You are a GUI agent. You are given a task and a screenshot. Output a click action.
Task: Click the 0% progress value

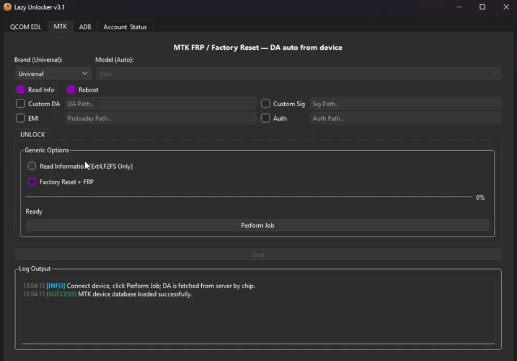(x=480, y=197)
